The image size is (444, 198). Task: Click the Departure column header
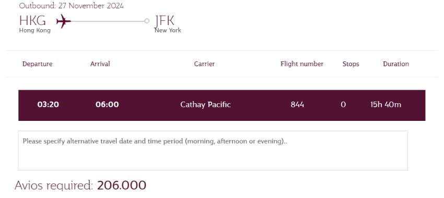coord(38,64)
